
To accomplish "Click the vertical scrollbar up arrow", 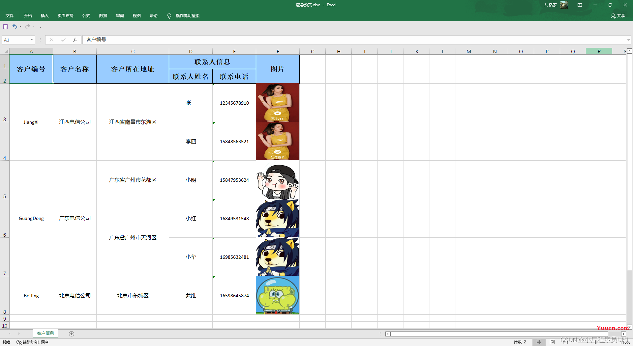I will click(x=629, y=51).
